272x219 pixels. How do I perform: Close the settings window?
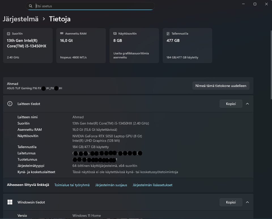point(266,4)
